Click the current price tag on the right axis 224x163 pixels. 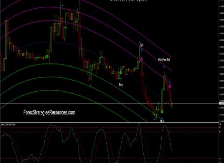(222, 104)
